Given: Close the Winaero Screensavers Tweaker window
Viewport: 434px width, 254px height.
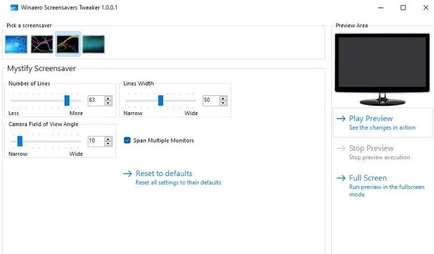Looking at the screenshot, I should coord(426,8).
